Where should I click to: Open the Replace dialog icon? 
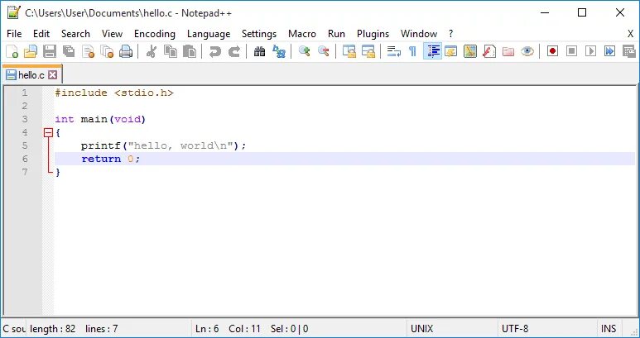tap(279, 51)
